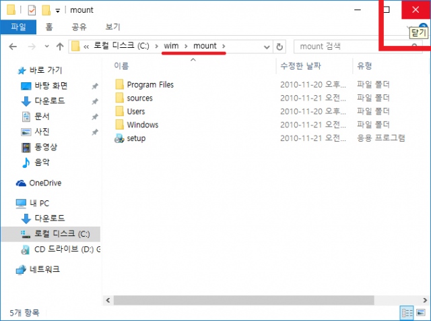Show hidden path with double chevron
Viewport: 431px width, 321px height.
(86, 47)
